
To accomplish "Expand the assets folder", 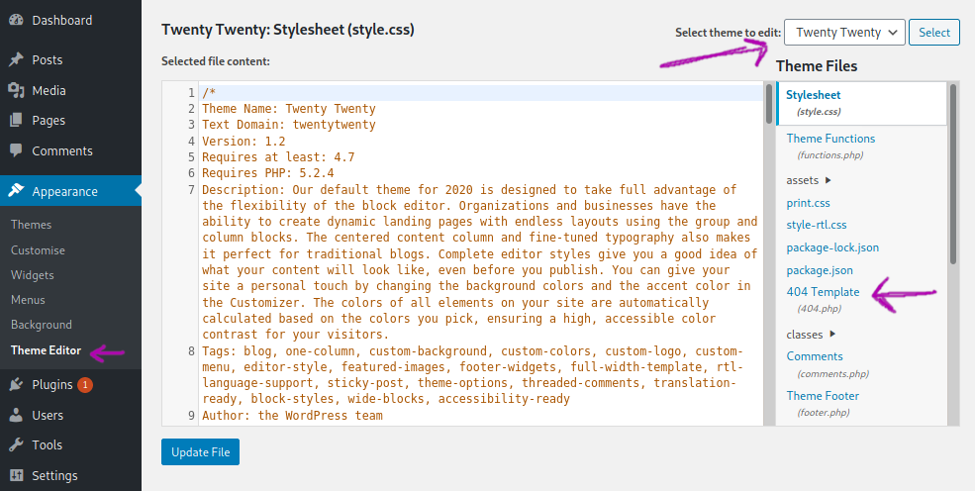I will click(x=809, y=180).
